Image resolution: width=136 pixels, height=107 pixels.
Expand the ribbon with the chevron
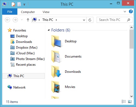[125, 11]
